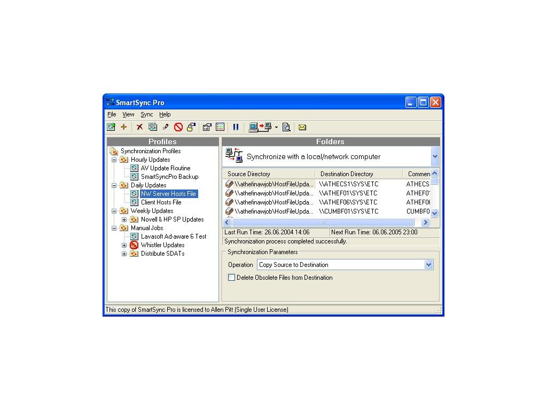Select the Lavasoft Ad-aware 6 Test profile
This screenshot has height=410, width=547.
(x=174, y=236)
